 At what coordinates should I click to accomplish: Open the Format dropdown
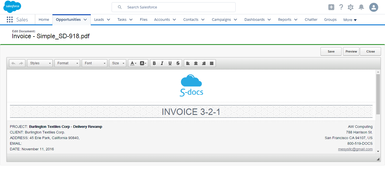(x=67, y=63)
